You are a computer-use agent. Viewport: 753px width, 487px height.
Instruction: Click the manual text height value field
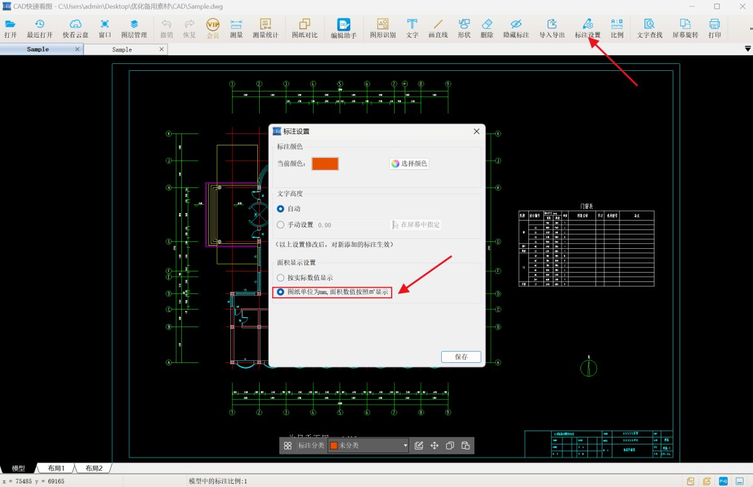pyautogui.click(x=351, y=224)
